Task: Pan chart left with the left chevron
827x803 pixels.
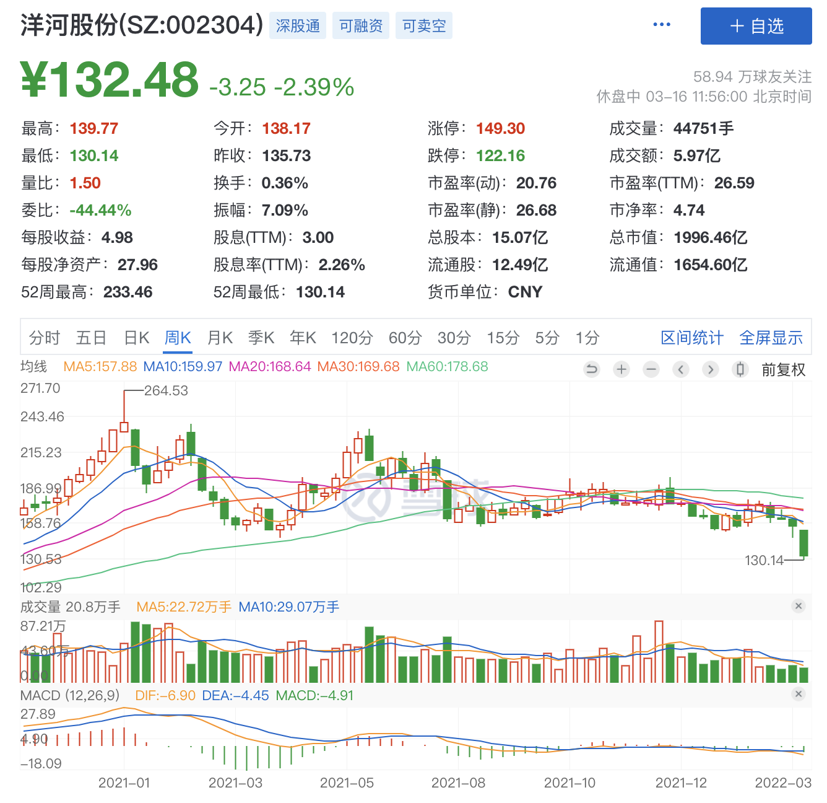Action: 681,370
